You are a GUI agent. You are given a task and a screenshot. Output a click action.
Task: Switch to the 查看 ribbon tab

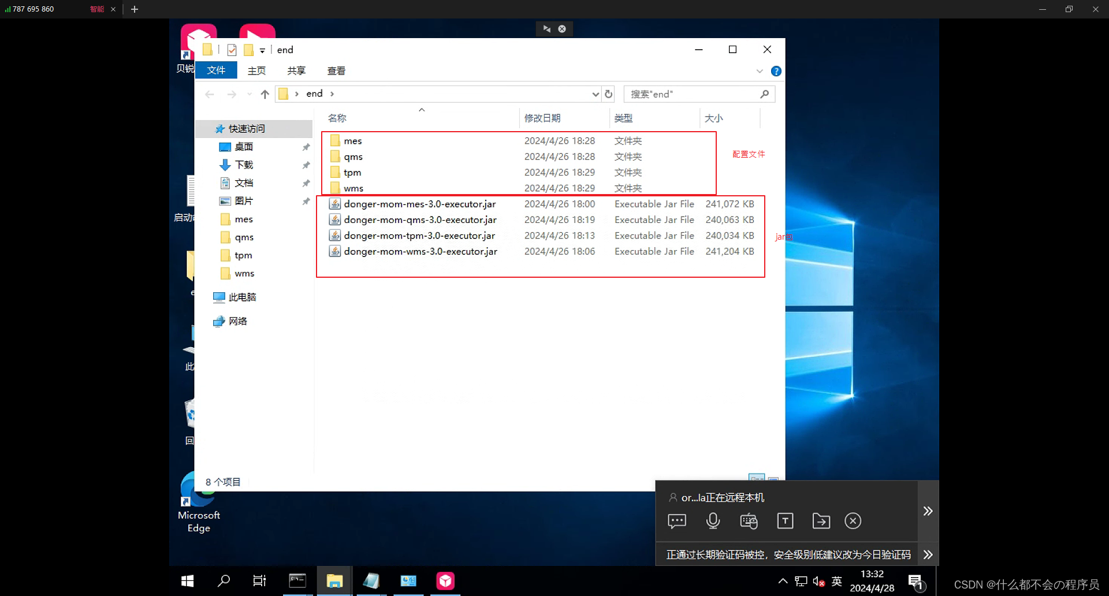pyautogui.click(x=336, y=70)
